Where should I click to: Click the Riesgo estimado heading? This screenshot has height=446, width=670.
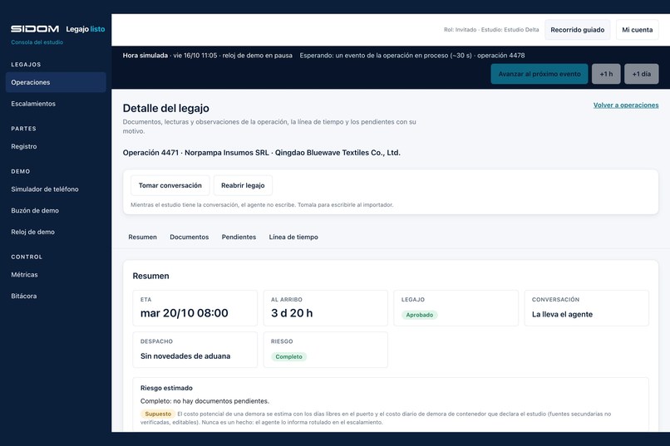click(166, 388)
